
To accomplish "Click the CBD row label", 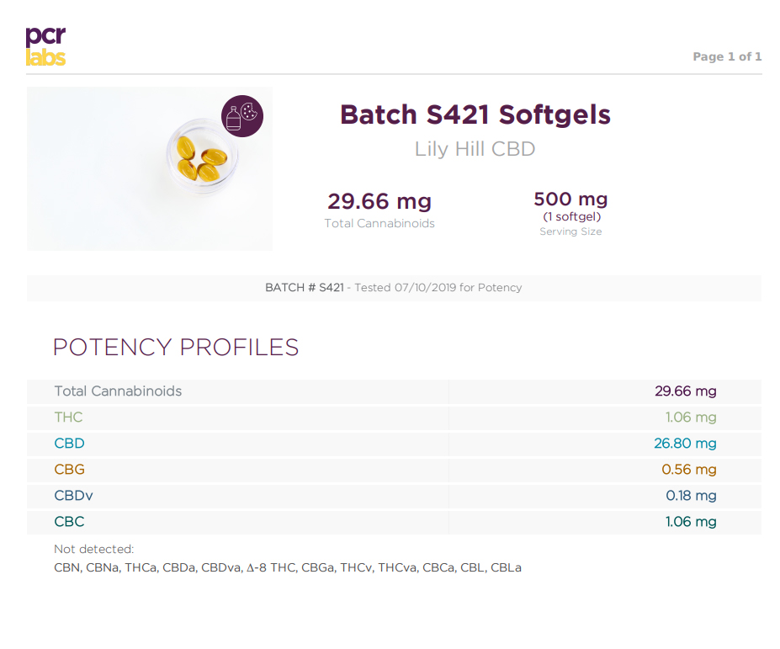I will [69, 443].
